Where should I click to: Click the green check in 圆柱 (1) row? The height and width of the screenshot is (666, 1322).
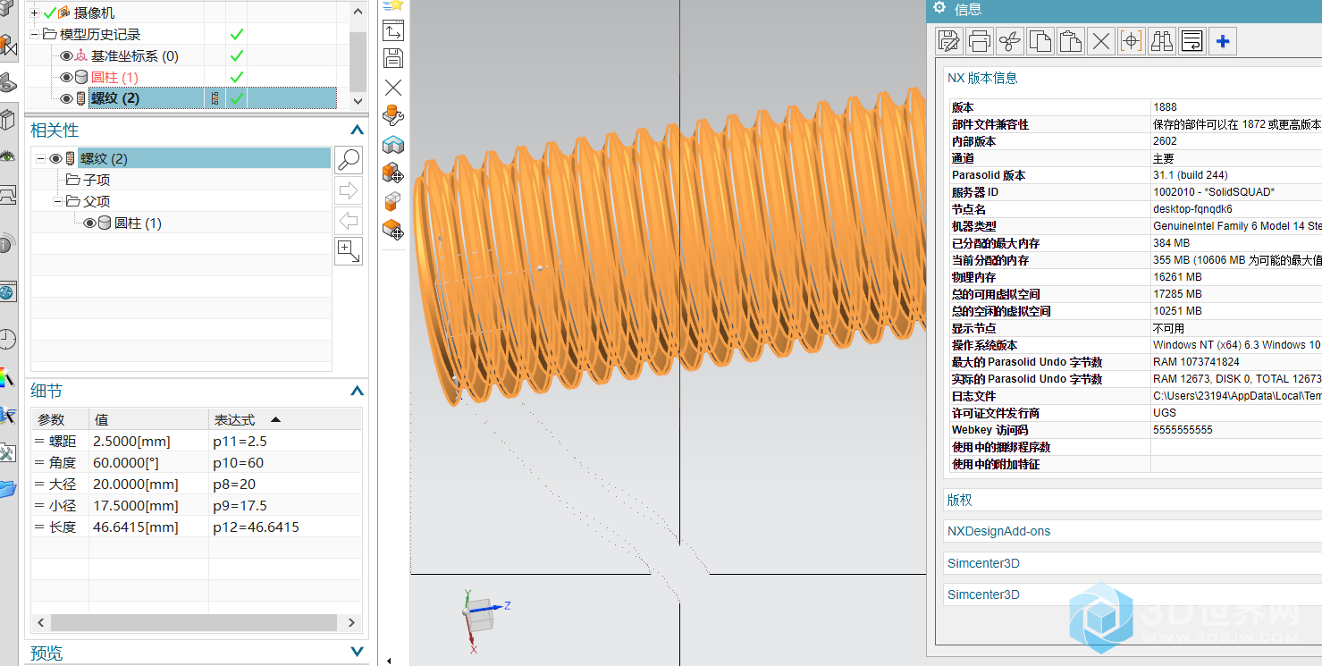click(237, 77)
